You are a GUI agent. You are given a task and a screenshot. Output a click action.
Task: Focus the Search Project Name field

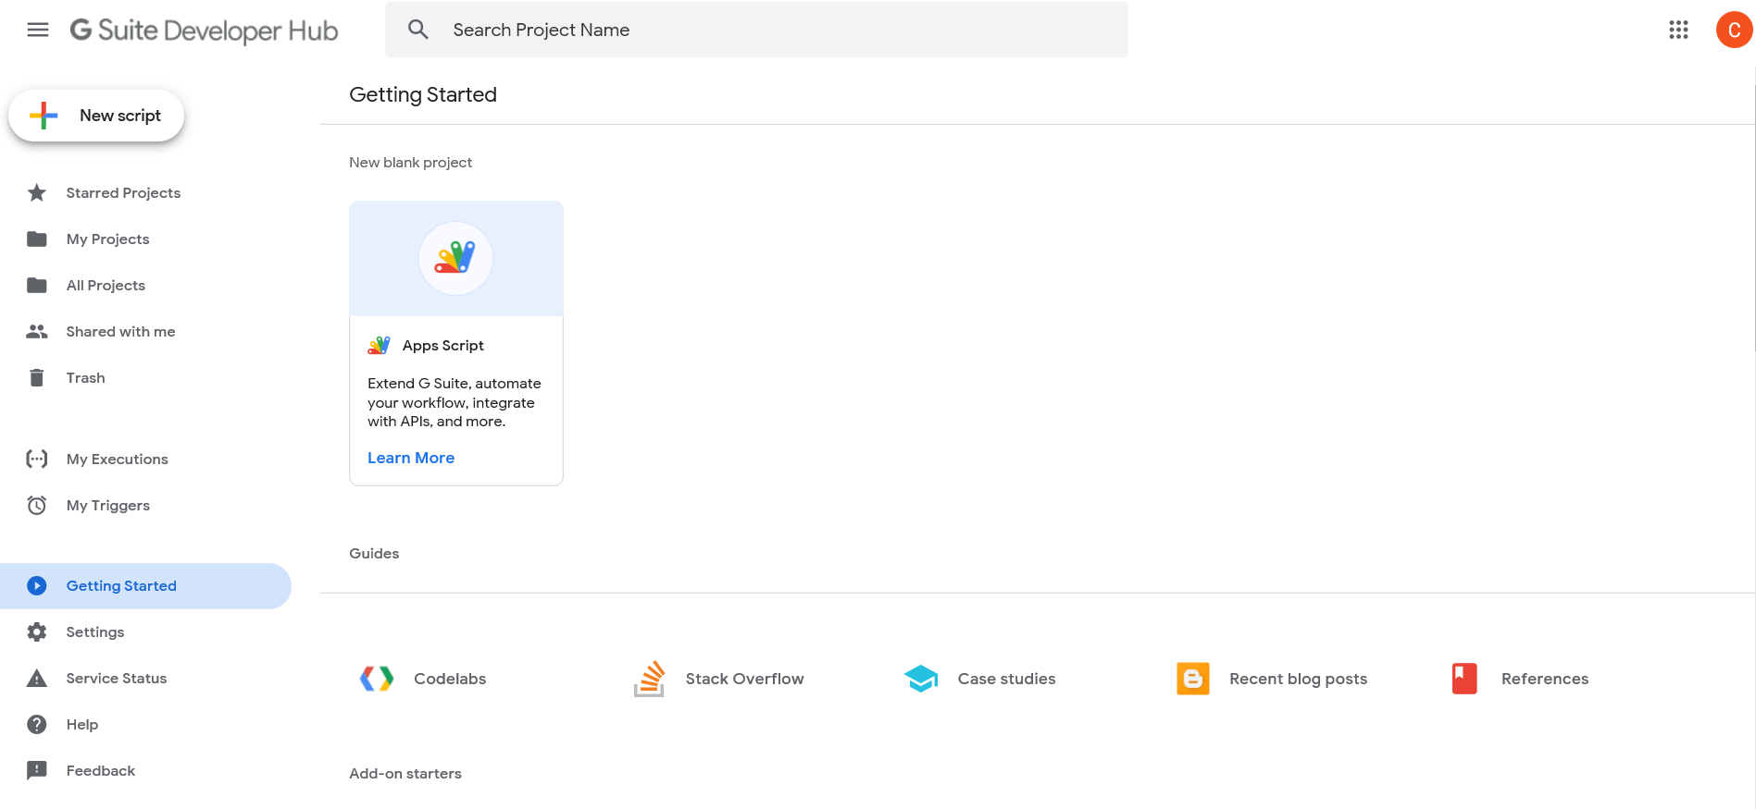pyautogui.click(x=756, y=30)
